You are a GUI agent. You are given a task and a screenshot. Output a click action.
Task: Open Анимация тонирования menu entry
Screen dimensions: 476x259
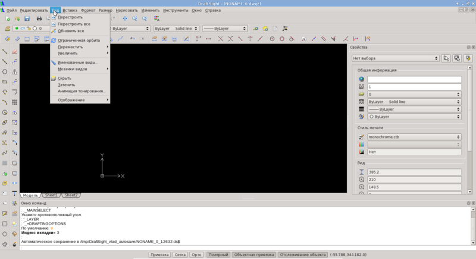(x=80, y=91)
